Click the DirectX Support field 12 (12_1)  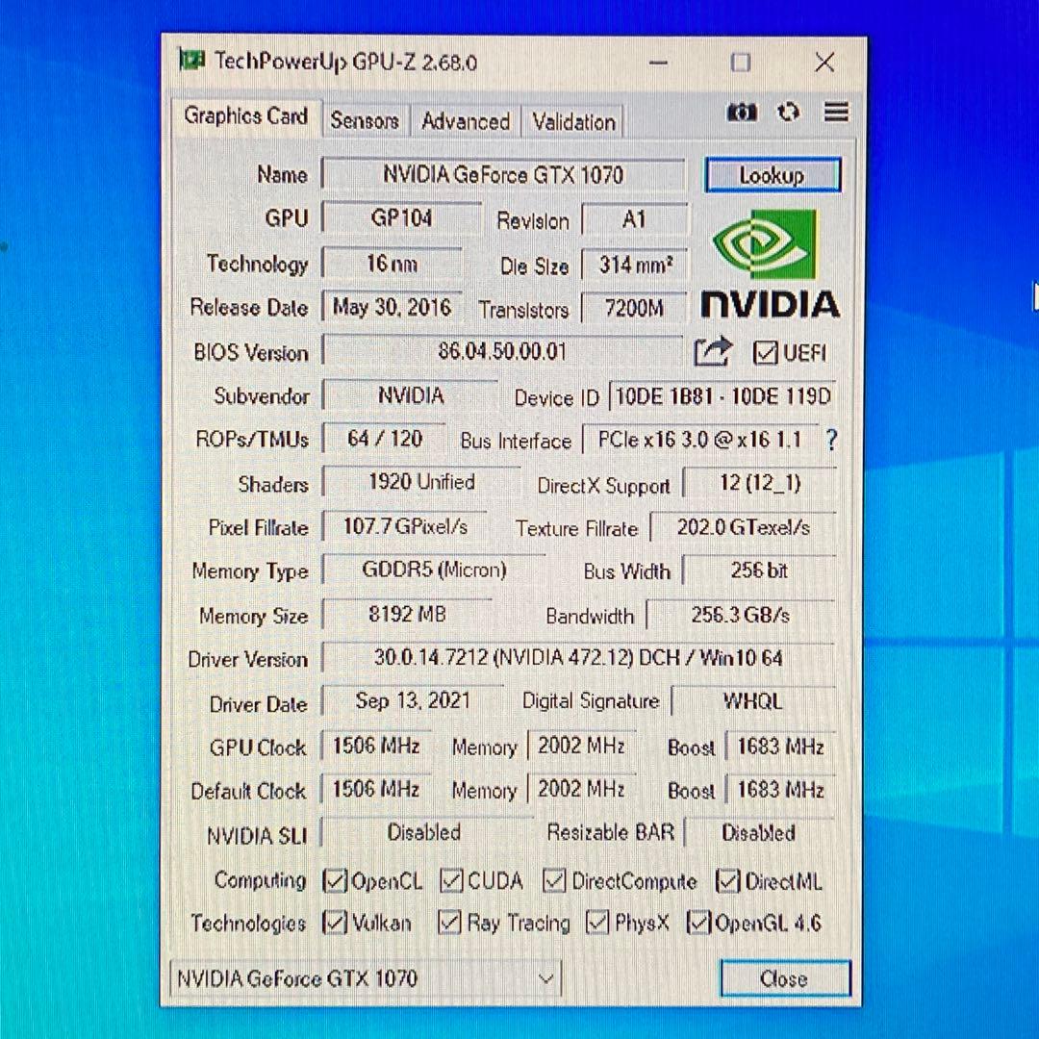coord(760,483)
